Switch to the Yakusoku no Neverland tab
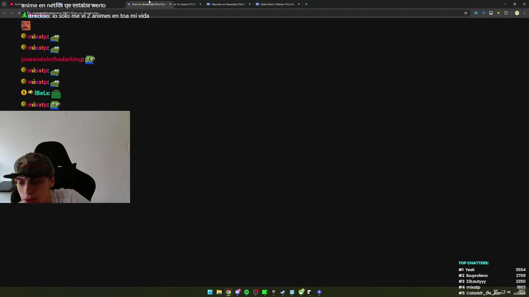Screen dimensions: 529x297 [x=228, y=4]
